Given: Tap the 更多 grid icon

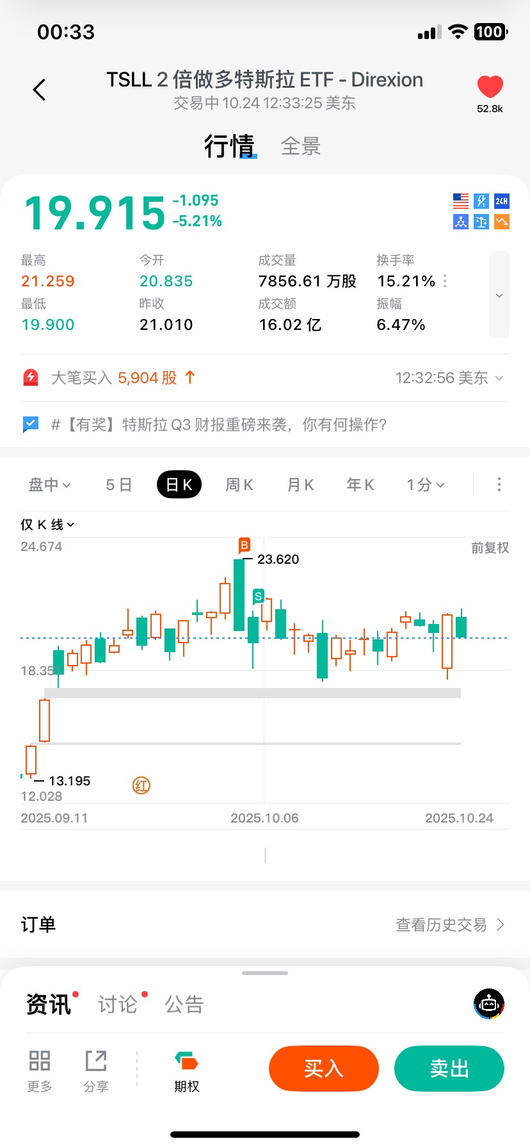Looking at the screenshot, I should tap(40, 1062).
